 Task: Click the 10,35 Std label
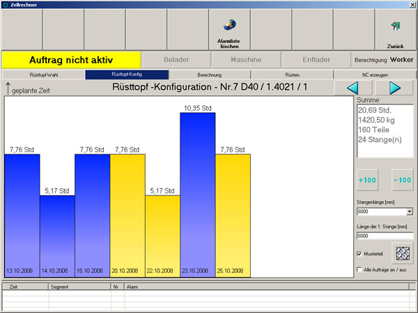click(198, 108)
